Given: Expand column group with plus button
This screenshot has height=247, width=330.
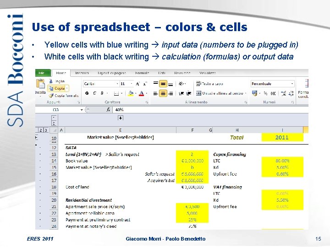Looking at the screenshot, I should 121,118.
